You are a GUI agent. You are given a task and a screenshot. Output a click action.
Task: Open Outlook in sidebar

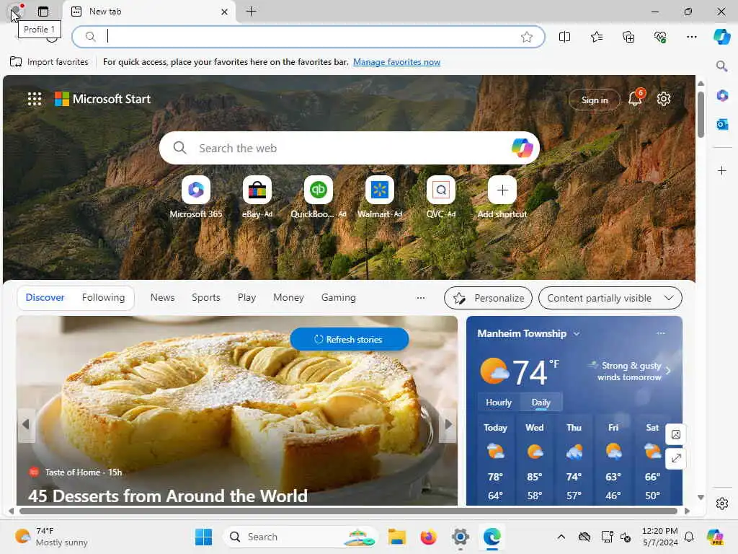click(x=722, y=124)
